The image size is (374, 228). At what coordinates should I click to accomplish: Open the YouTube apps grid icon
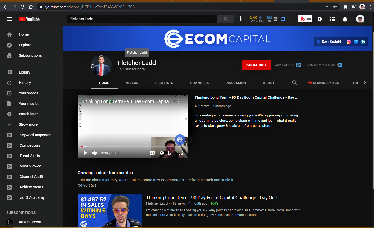coord(332,19)
